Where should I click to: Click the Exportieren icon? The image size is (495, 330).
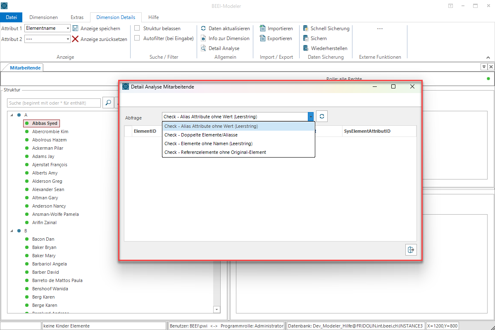[262, 38]
